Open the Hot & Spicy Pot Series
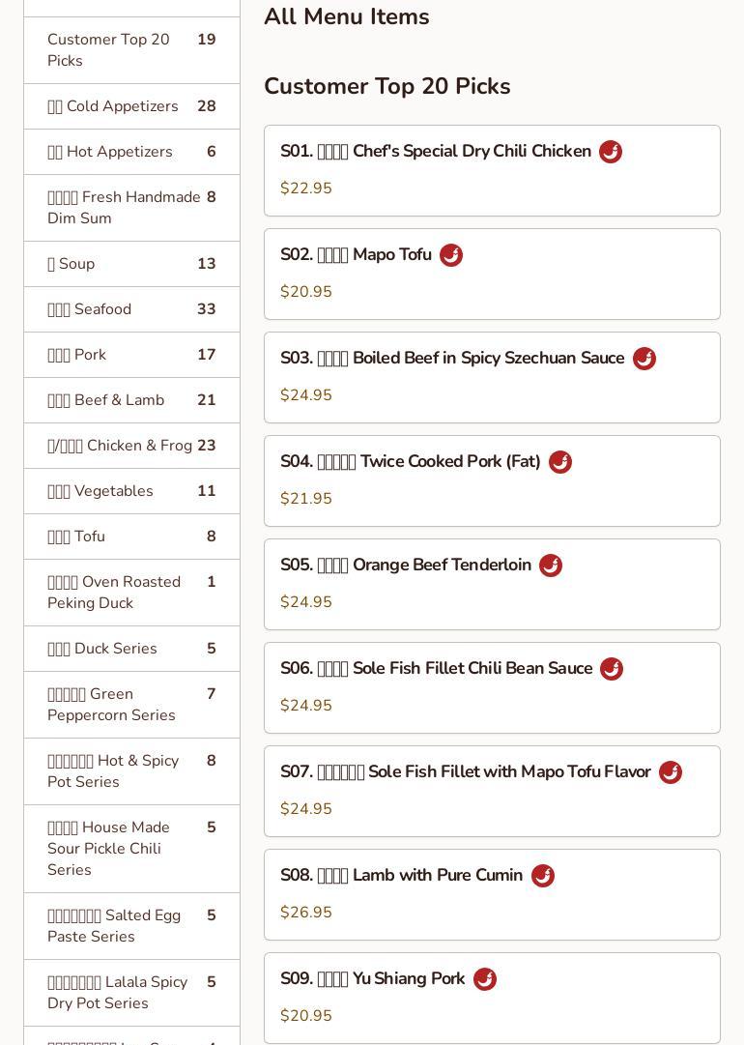The height and width of the screenshot is (1045, 744). (131, 771)
